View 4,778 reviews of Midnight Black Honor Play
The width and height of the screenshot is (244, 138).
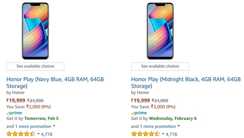[171, 134]
